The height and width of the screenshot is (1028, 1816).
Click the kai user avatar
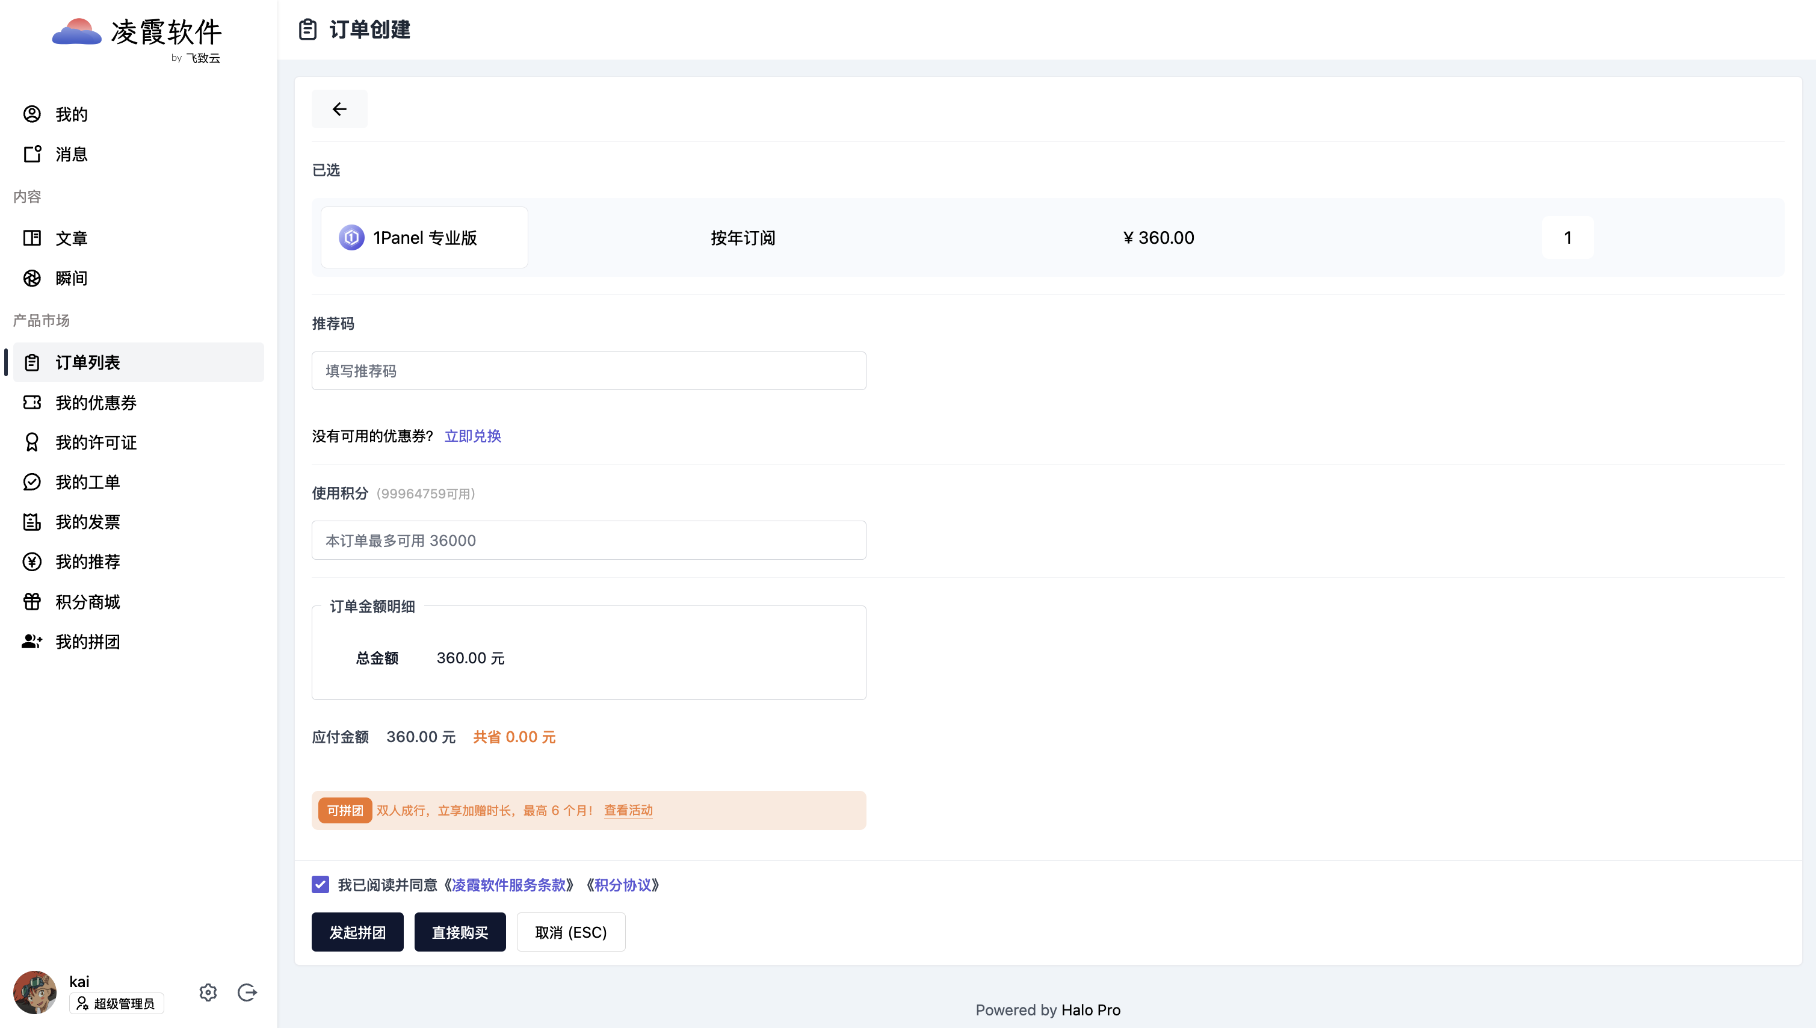[34, 992]
